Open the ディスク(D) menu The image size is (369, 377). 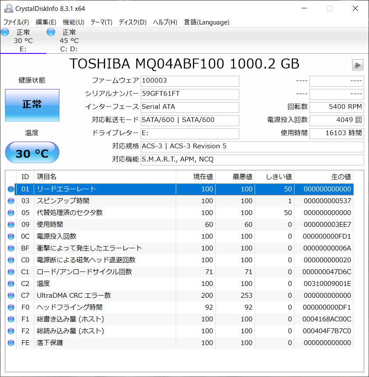point(133,22)
